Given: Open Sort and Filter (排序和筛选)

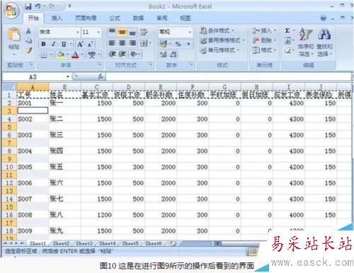Looking at the screenshot, I should [306, 42].
